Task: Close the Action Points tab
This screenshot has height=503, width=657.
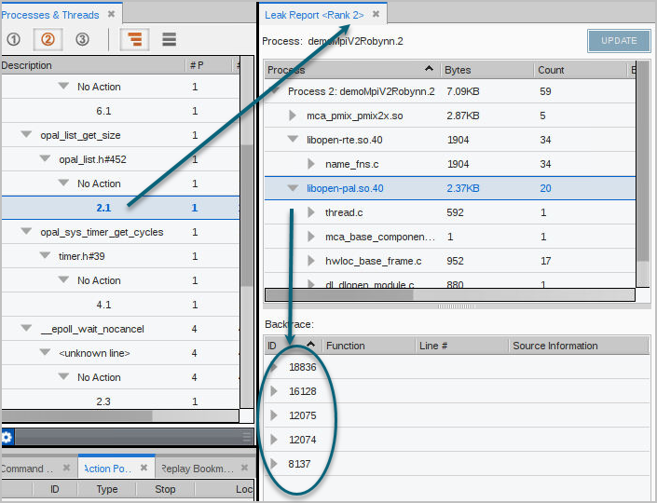Action: pyautogui.click(x=144, y=469)
